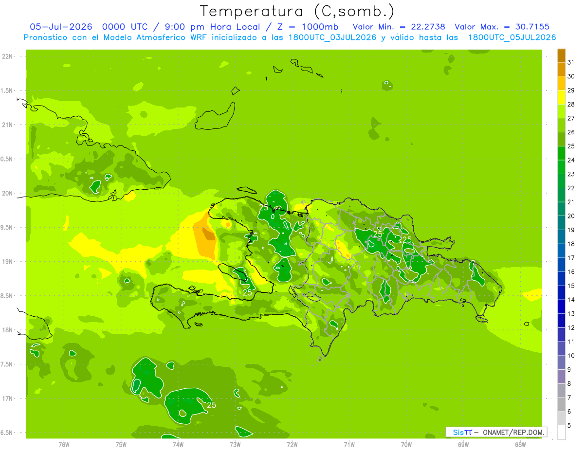Click the "17N" latitude label
Screen dimensions: 584x451
[x=8, y=398]
